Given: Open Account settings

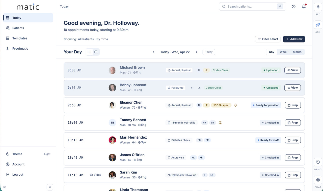Looking at the screenshot, I should coord(28,164).
